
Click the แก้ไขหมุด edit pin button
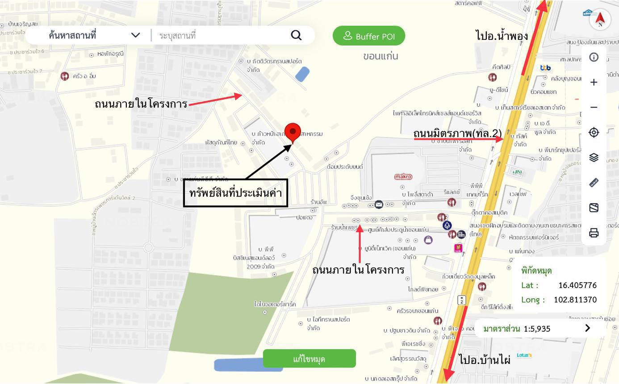tap(309, 359)
